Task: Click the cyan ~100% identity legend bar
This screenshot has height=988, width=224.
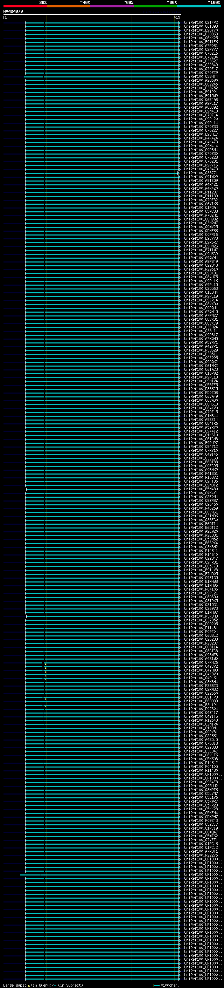Action: pos(199,6)
